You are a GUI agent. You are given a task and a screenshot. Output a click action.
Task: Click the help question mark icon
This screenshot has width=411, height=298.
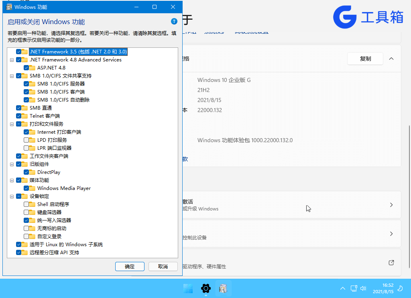174,22
